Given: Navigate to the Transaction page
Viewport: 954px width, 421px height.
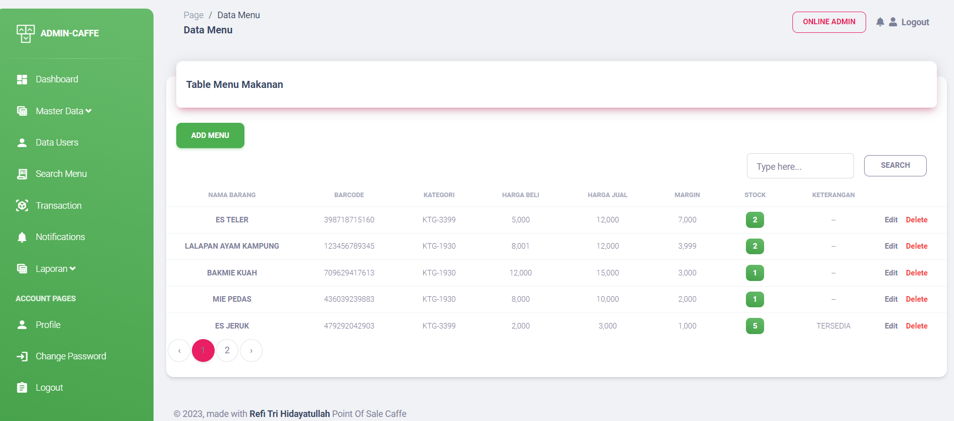Looking at the screenshot, I should 59,206.
